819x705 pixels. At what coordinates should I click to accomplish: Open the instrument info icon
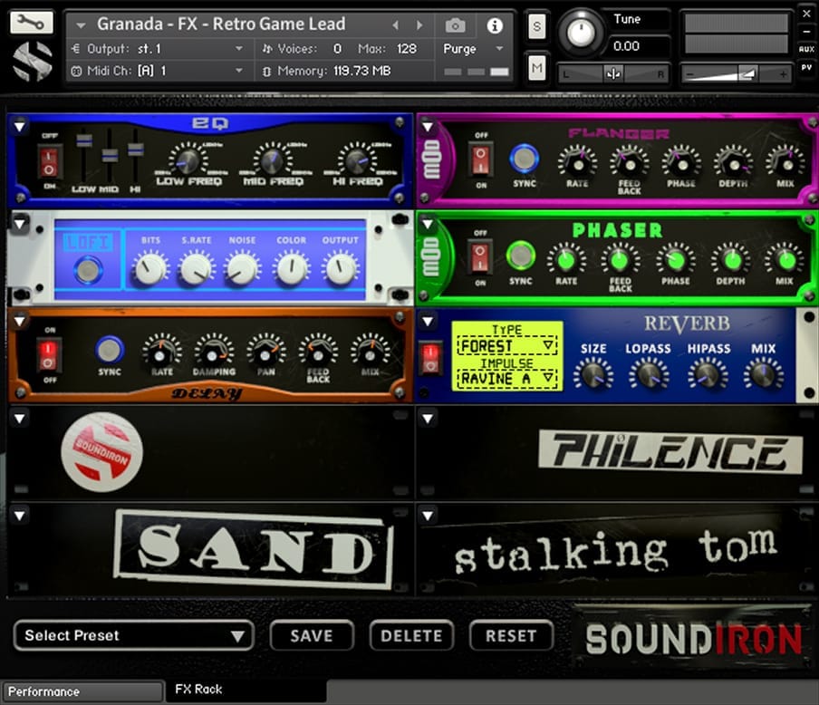click(x=495, y=25)
